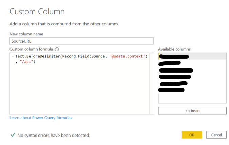
Task: Select the highlighted first item in Available columns
Action: click(174, 56)
